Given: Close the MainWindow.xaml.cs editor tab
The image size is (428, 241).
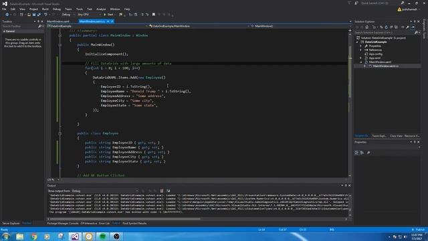Looking at the screenshot, I should point(112,21).
